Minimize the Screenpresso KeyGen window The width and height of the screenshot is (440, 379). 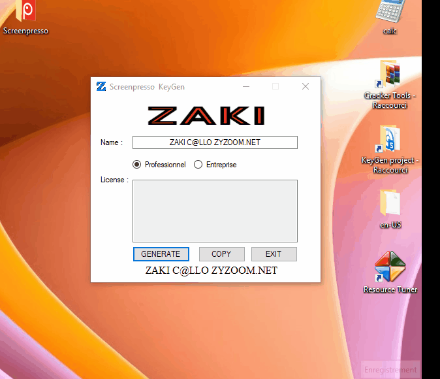click(x=246, y=86)
